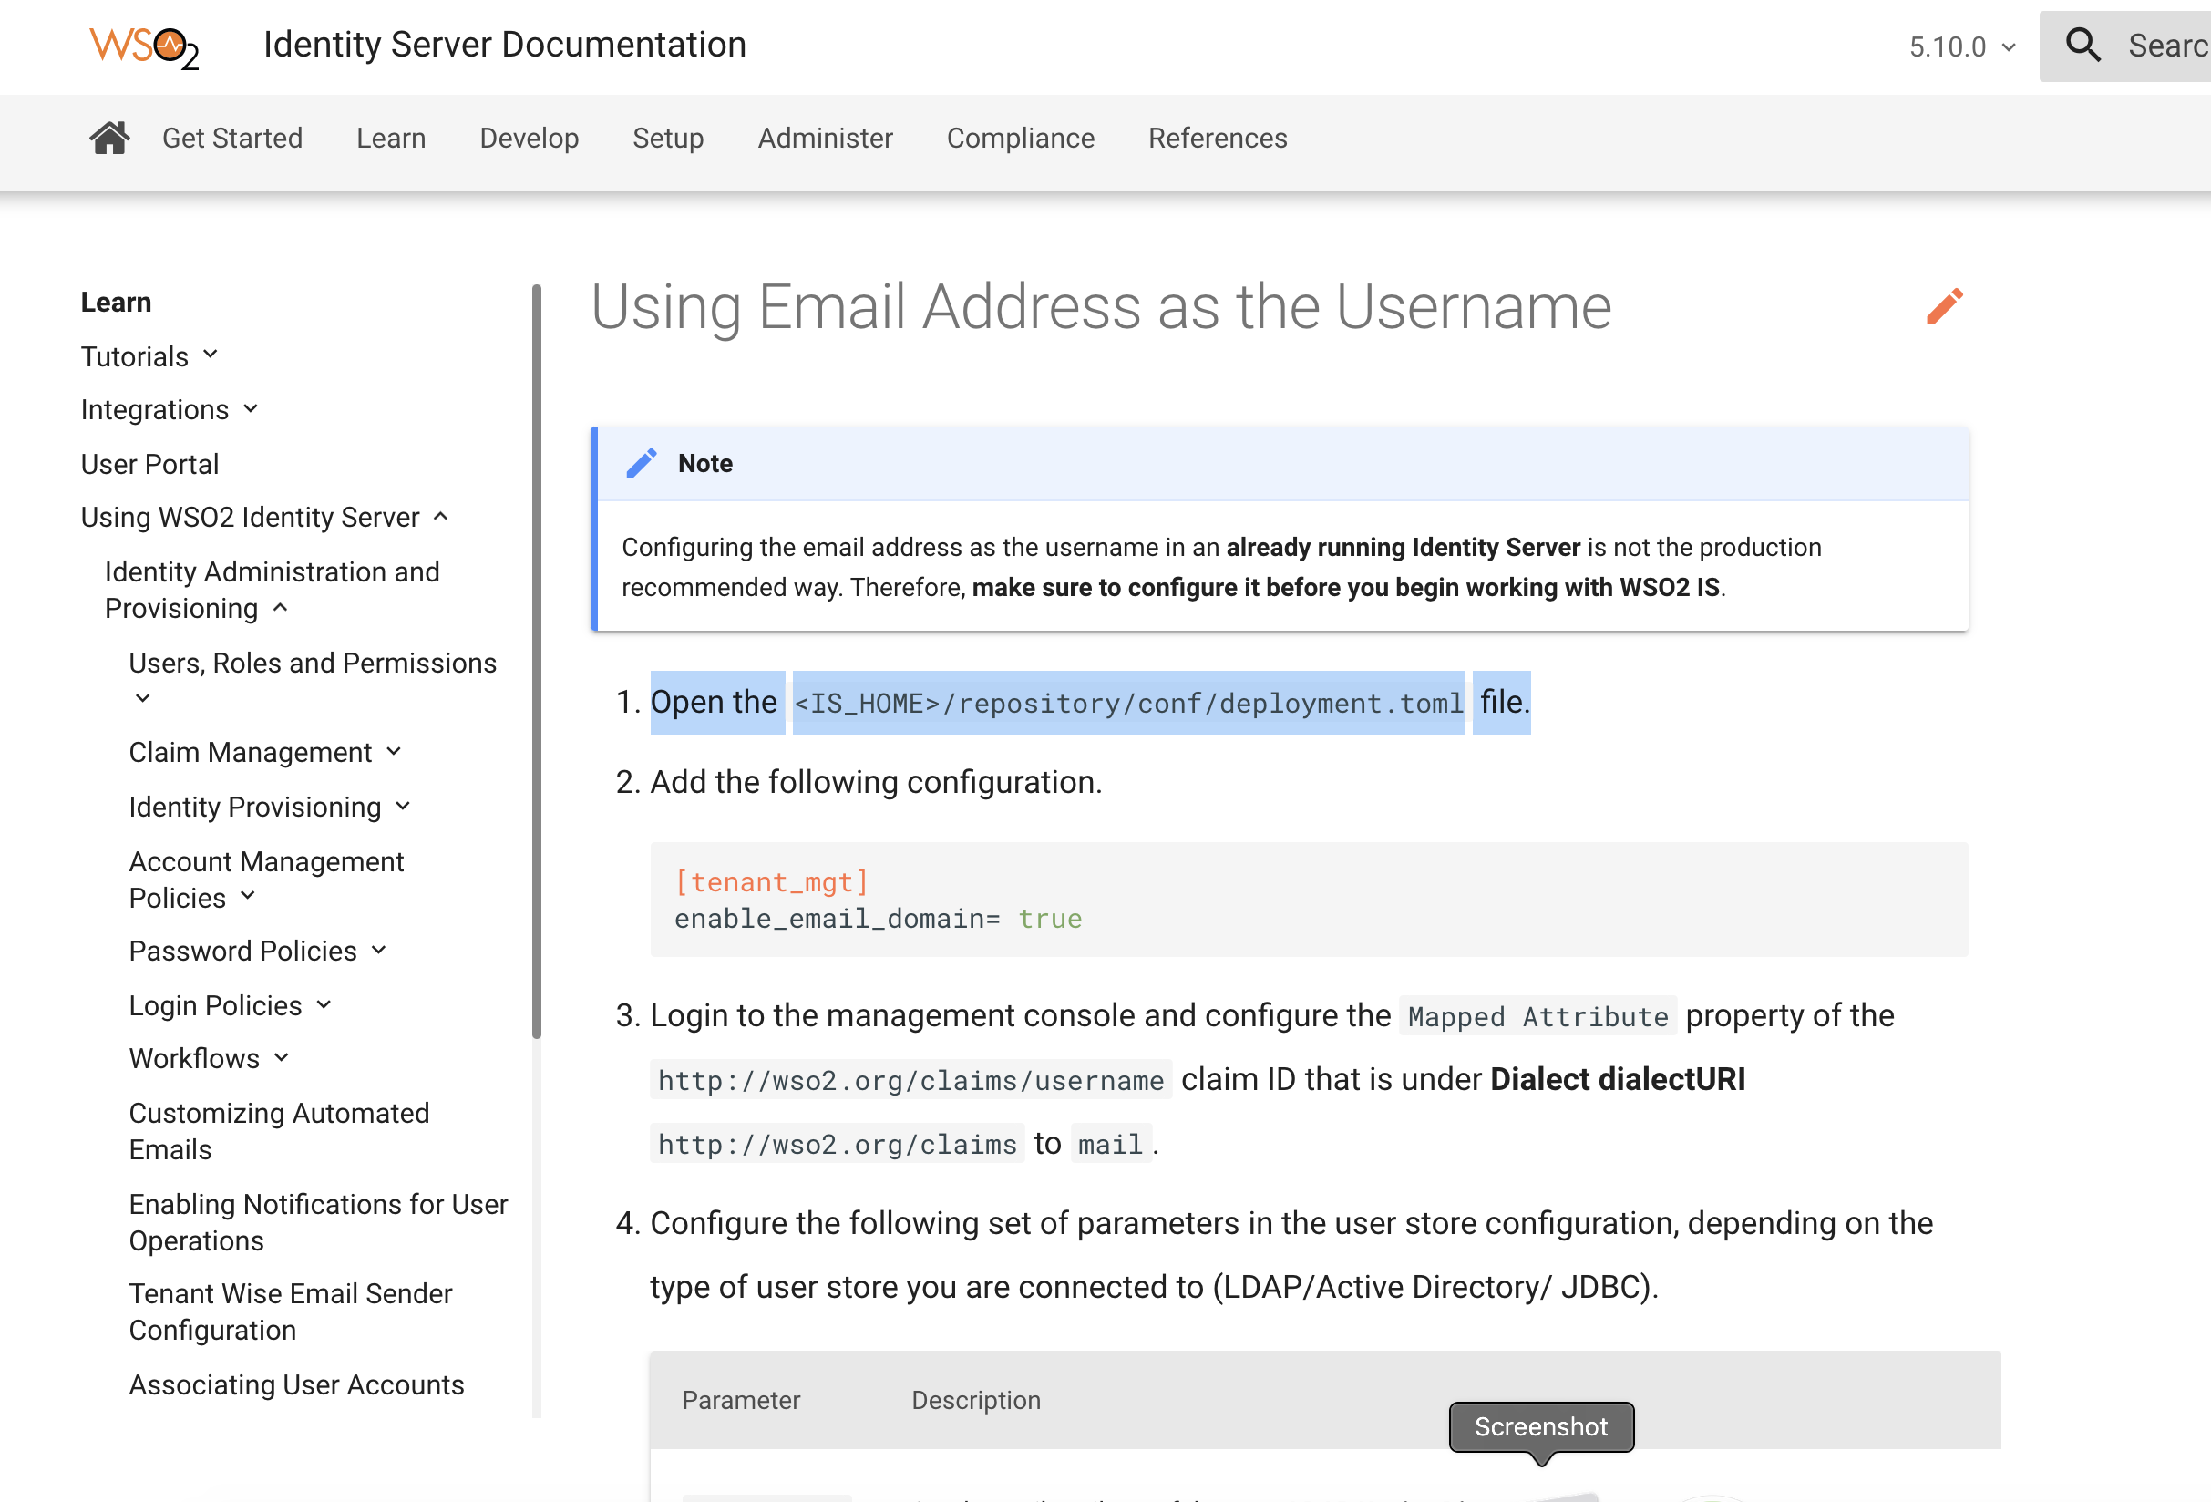Click the http://wso2.org/claims/username code text
The image size is (2211, 1502).
point(910,1080)
